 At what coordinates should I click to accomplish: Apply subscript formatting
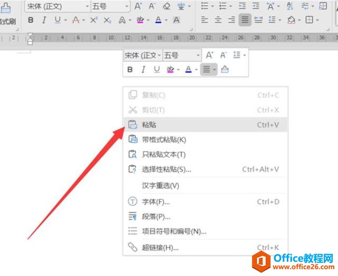[x=107, y=20]
